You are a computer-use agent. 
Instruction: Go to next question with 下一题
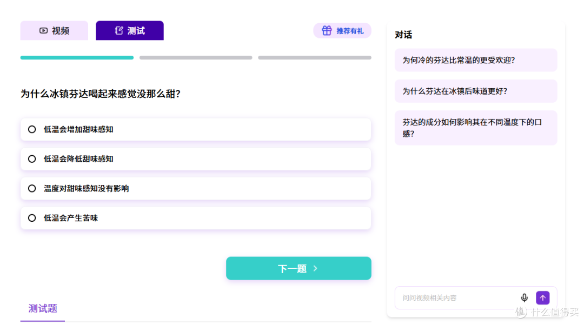click(298, 268)
